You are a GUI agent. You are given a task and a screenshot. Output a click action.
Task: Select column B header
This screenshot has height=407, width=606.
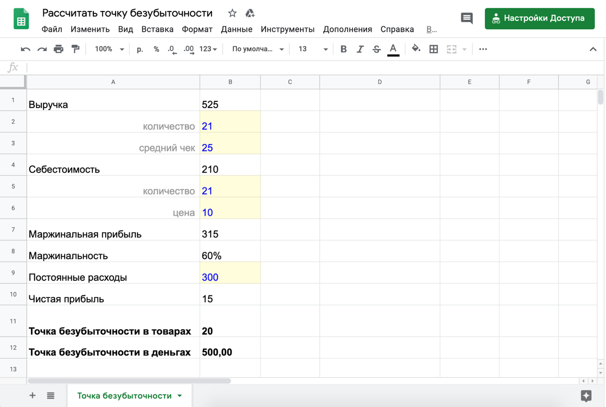tap(230, 82)
